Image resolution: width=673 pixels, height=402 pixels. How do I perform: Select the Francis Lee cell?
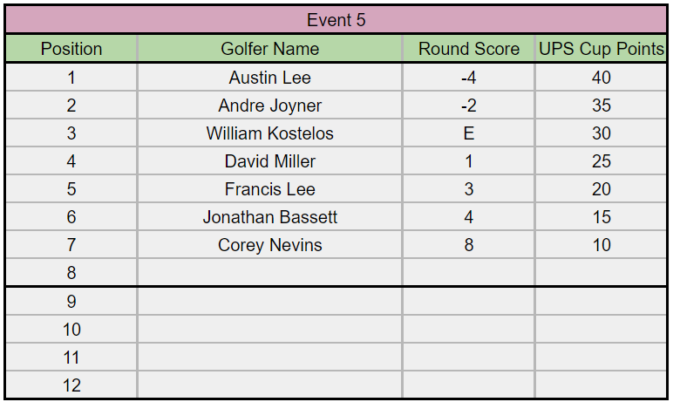269,189
